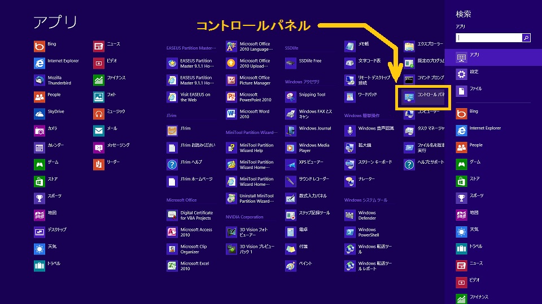Launch Microsoft Access 2010
Viewport: 542px width, 304px height.
190,232
